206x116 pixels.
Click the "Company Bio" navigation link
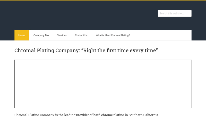41,35
